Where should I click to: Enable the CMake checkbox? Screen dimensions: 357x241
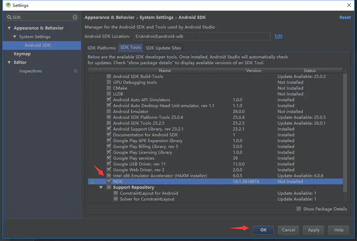pos(109,88)
